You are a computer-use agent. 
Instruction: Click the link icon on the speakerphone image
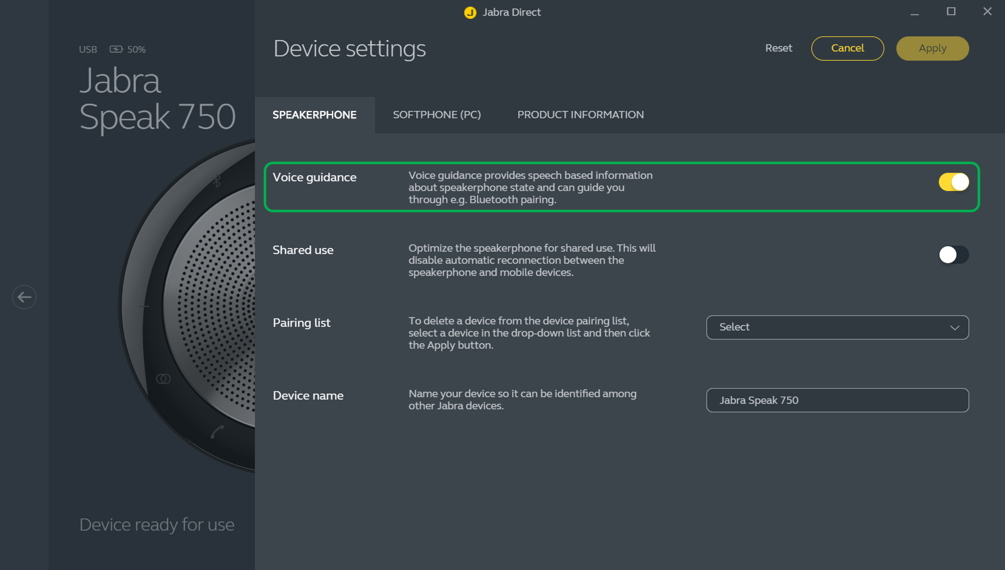click(x=163, y=379)
